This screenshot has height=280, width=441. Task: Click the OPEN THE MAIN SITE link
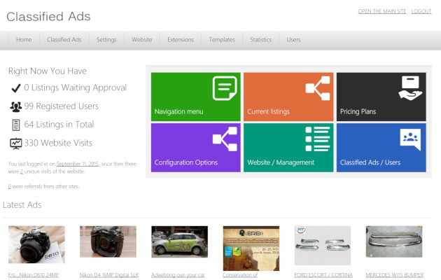pyautogui.click(x=381, y=11)
